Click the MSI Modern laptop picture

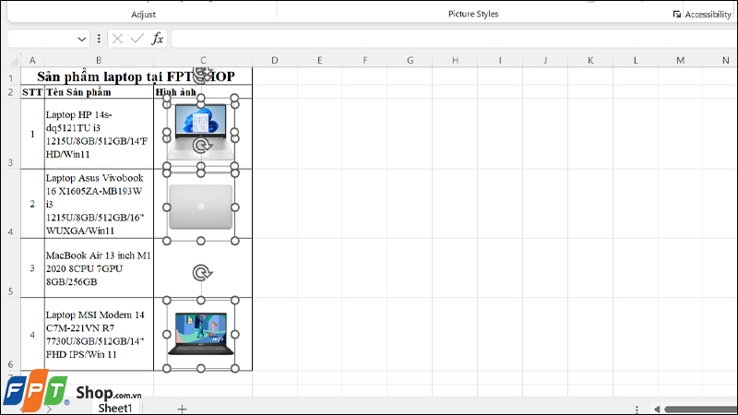200,334
